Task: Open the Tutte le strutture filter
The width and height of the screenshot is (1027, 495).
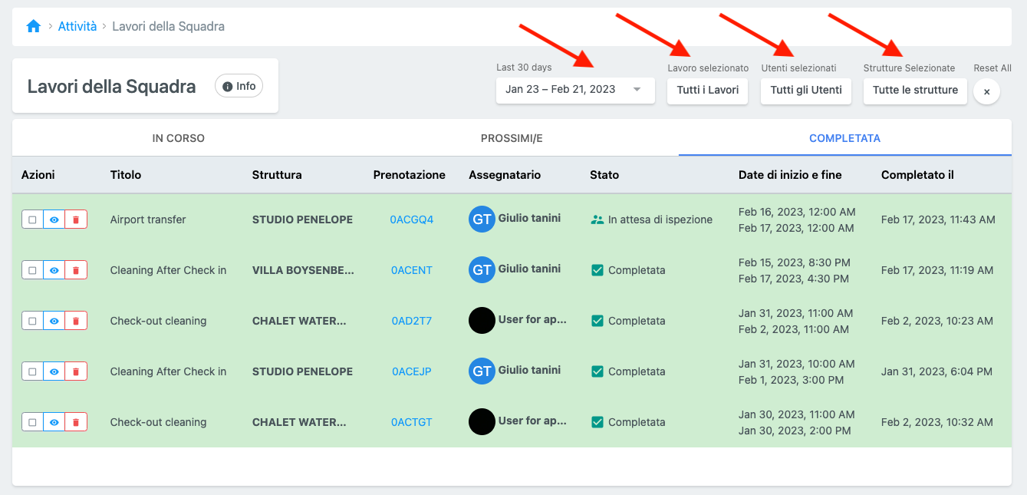Action: coord(915,90)
